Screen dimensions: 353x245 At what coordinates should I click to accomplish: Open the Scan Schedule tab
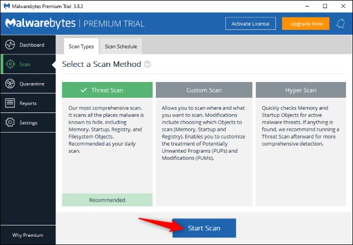[x=121, y=46]
